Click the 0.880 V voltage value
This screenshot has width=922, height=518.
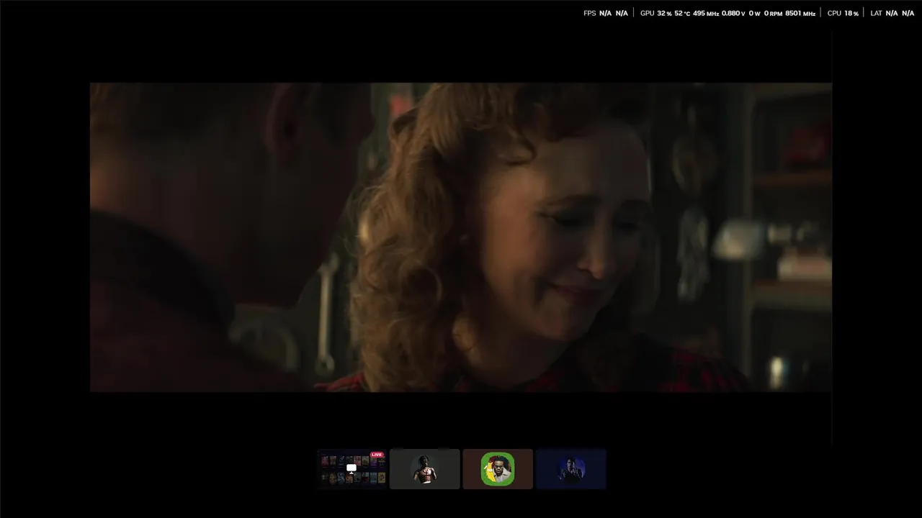[x=733, y=13]
